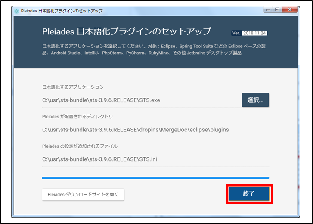Viewport: 313px width, 224px height.
Task: Click the Ver. label in the header
Action: [236, 33]
